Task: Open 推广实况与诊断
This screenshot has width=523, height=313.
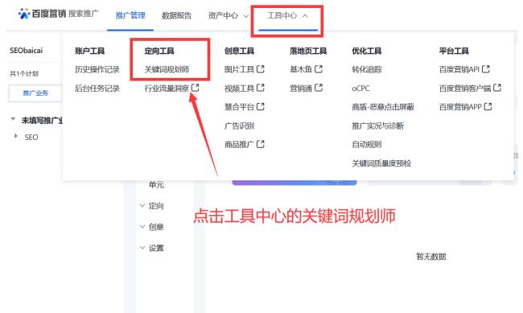Action: (377, 126)
